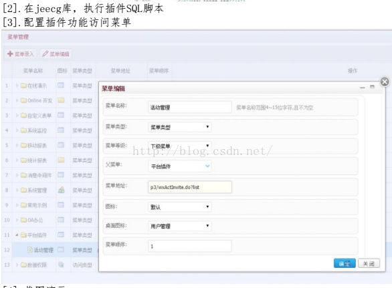Expand the 消息中间件 tree row
This screenshot has height=288, width=392.
(x=17, y=175)
